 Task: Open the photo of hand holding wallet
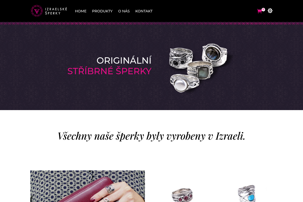88,186
